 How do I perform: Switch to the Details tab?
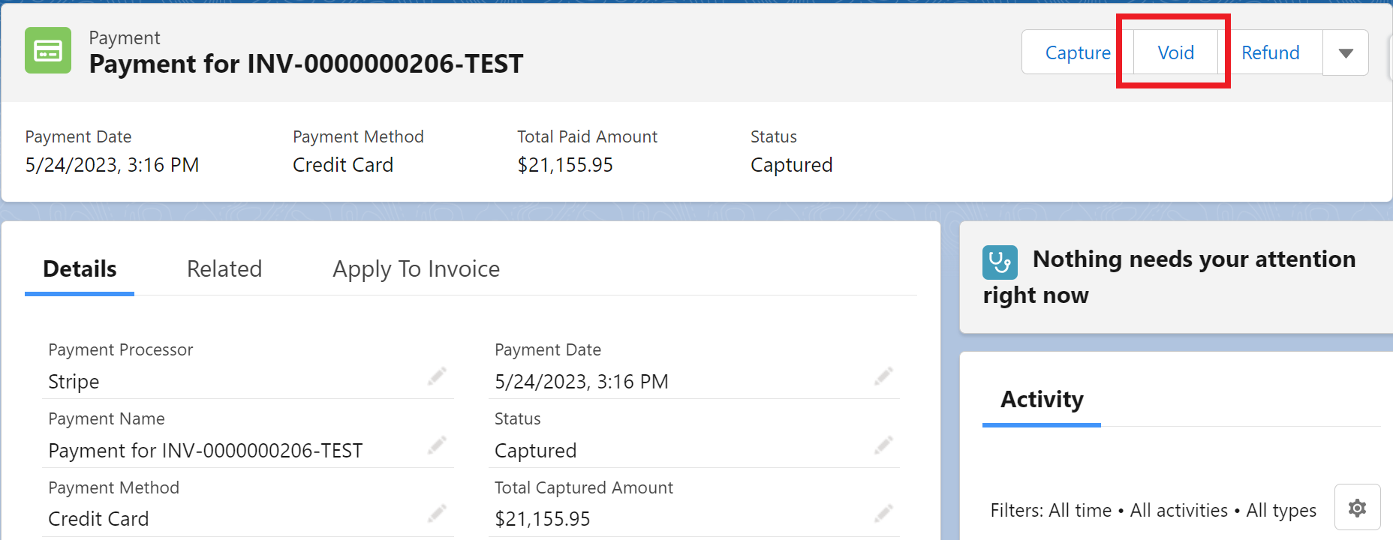pyautogui.click(x=80, y=269)
